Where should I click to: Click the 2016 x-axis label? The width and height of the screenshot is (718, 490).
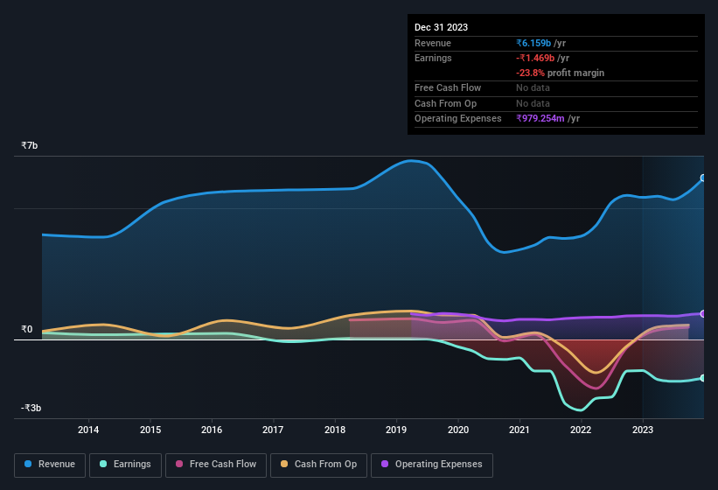[x=212, y=430]
